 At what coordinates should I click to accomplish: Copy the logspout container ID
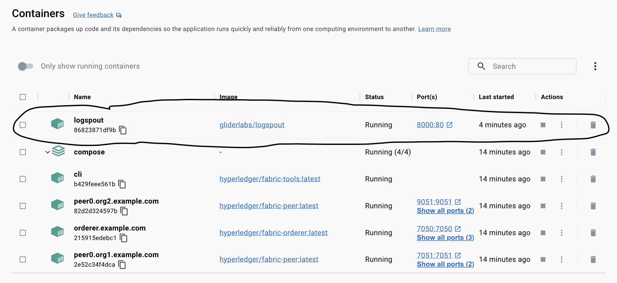click(123, 130)
